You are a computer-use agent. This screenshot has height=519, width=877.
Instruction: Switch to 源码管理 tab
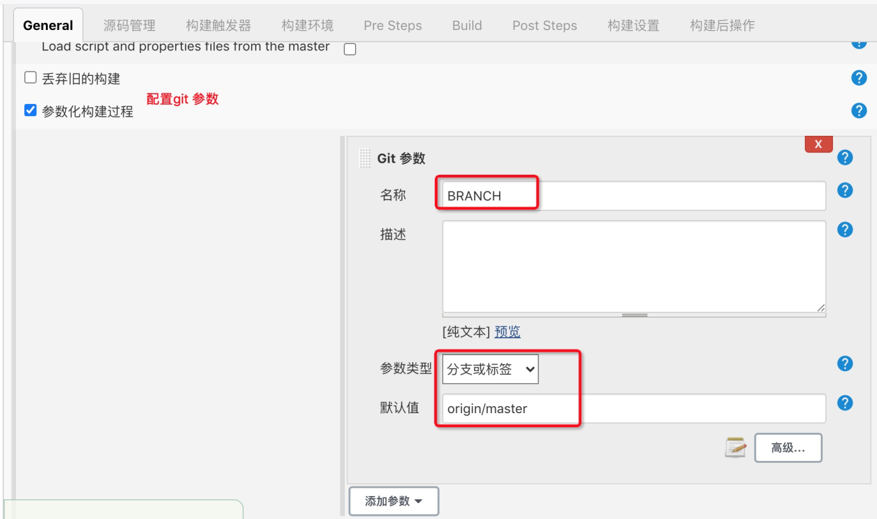click(129, 26)
